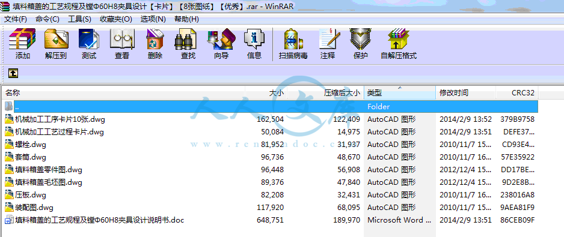The width and height of the screenshot is (564, 237).
Task: Open the 选项(N) menu
Action: coord(153,19)
